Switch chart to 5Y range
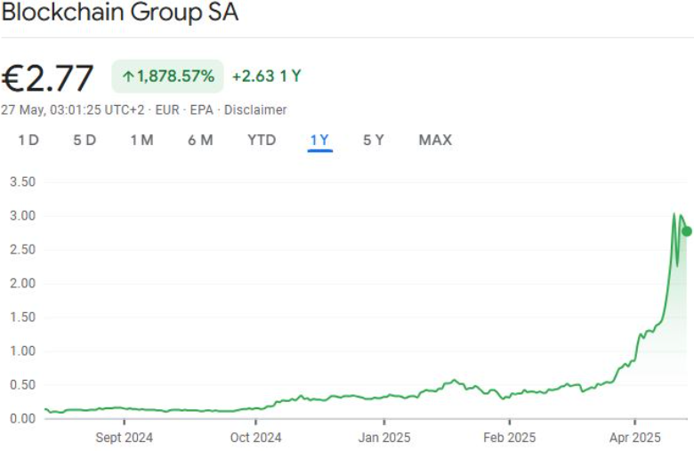The width and height of the screenshot is (694, 451). (374, 140)
